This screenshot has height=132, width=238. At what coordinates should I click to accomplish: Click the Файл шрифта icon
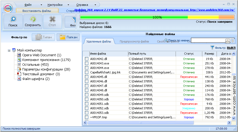coord(19,79)
